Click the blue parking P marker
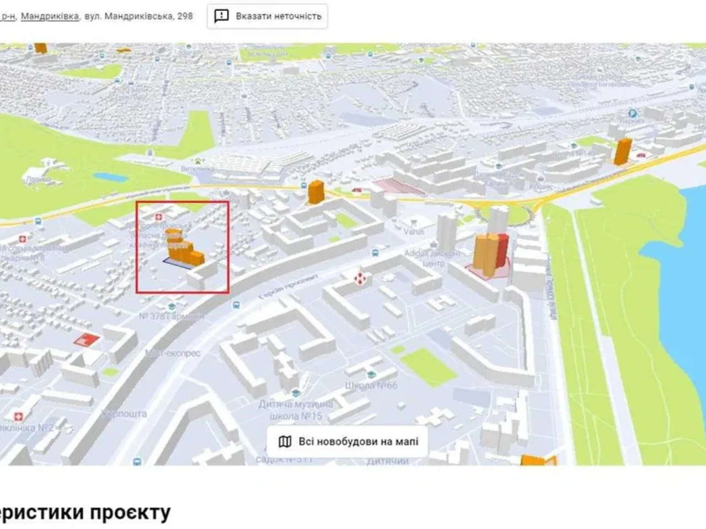706x529 pixels. coord(633,114)
